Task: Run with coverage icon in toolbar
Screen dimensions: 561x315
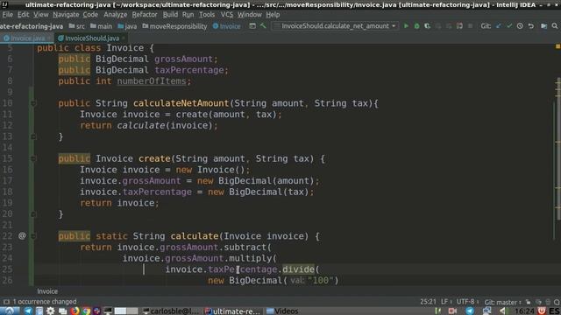Action: 427,26
